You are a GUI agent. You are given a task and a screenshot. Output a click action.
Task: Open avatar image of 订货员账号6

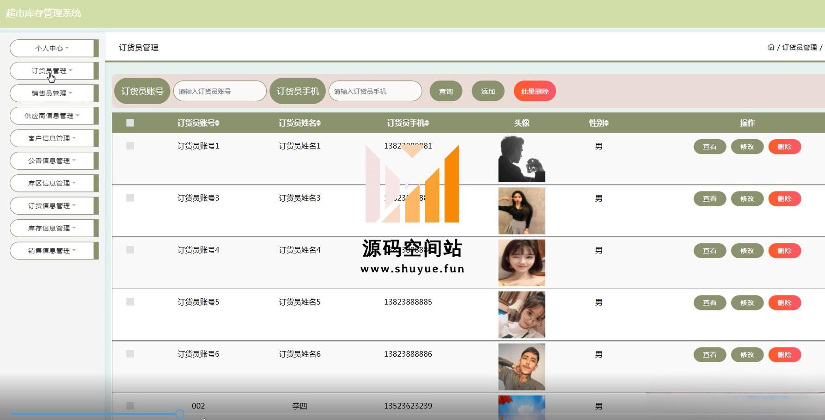522,367
